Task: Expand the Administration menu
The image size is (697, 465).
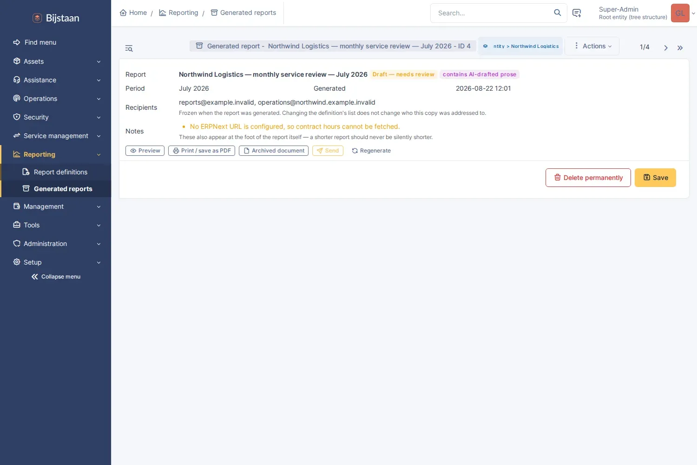Action: point(56,244)
